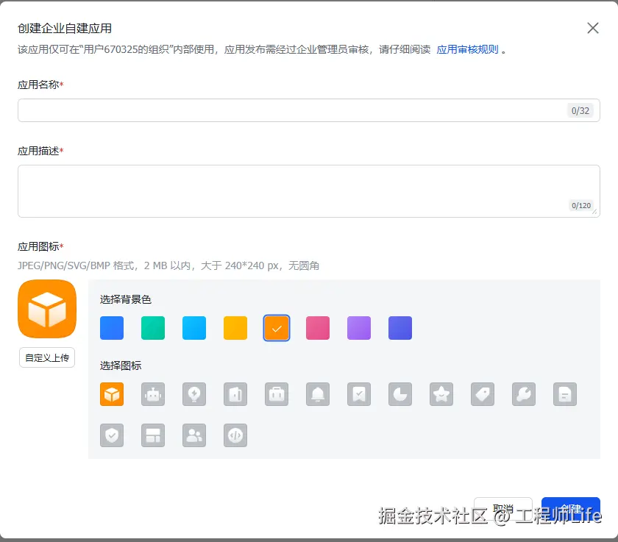
Task: Pick the pie chart app icon
Action: [x=400, y=394]
